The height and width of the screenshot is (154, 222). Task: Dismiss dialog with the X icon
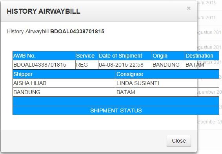click(188, 8)
